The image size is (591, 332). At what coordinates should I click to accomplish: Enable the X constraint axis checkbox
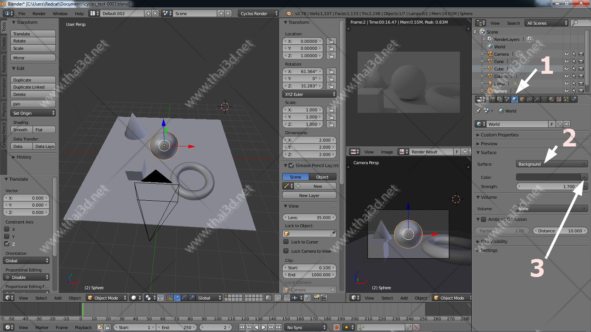tap(7, 229)
